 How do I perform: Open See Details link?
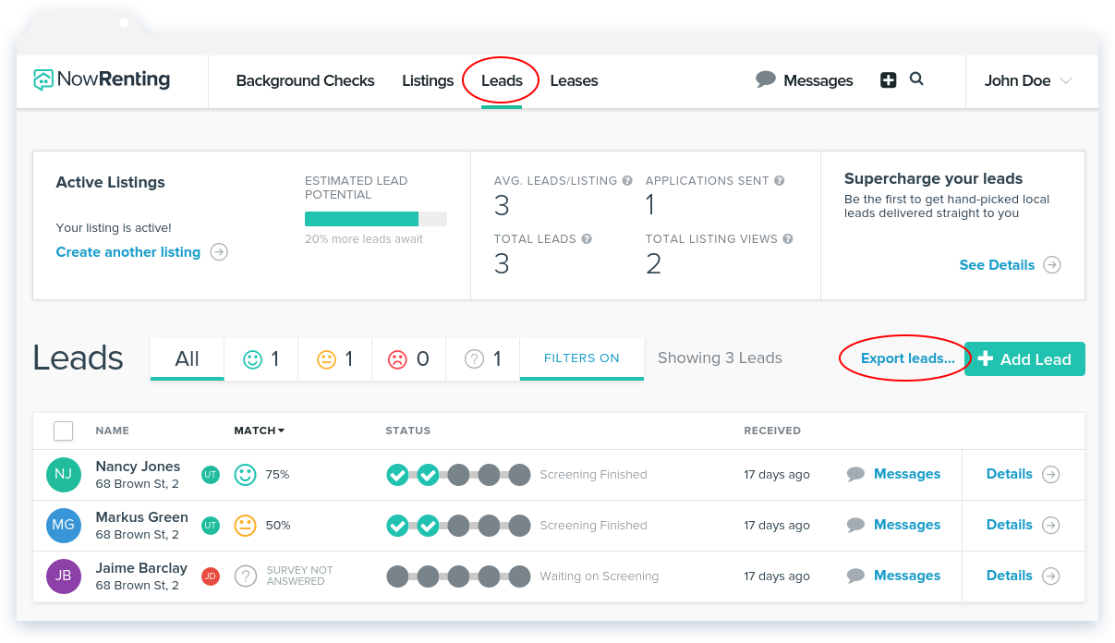click(997, 265)
